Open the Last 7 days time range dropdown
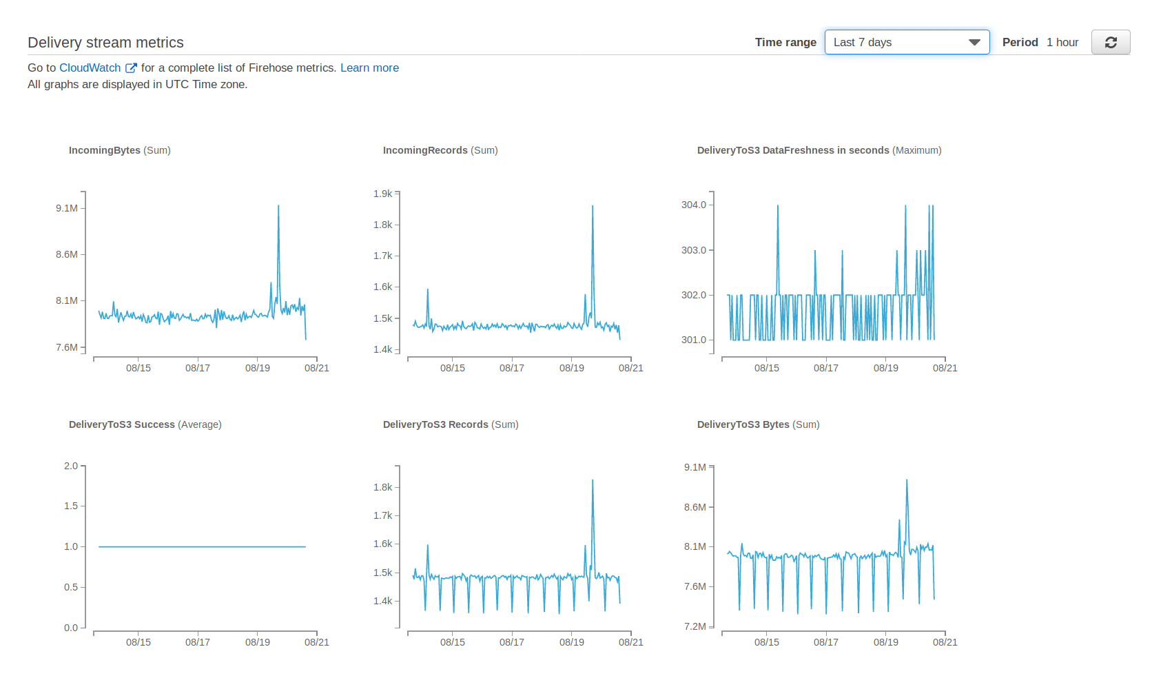Image resolution: width=1152 pixels, height=678 pixels. pos(907,42)
